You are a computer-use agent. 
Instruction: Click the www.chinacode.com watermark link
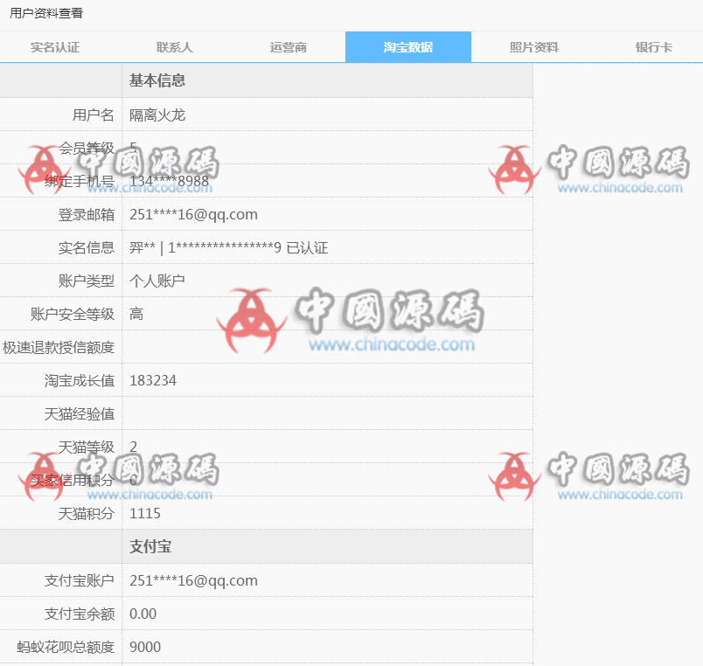tap(392, 343)
